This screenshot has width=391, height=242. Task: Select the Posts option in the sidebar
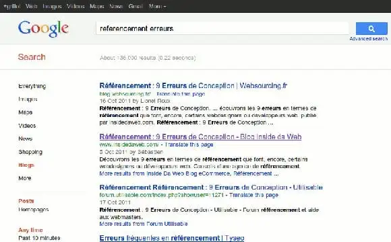pos(26,201)
